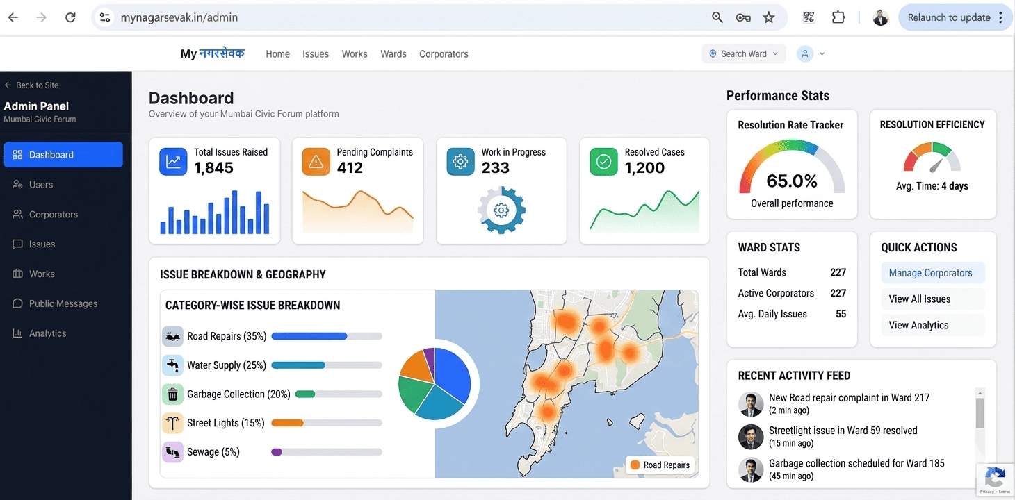The image size is (1015, 500).
Task: Click the Total Issues Raised chart icon
Action: click(173, 162)
